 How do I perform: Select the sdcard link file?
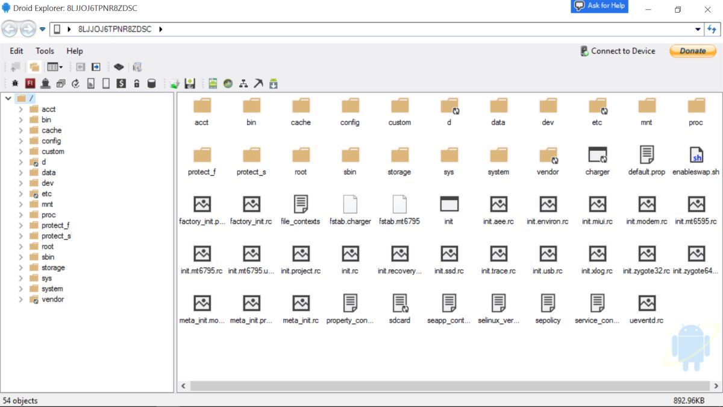pos(399,308)
